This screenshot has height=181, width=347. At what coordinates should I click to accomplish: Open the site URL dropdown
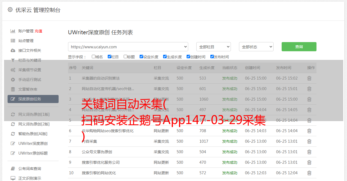pyautogui.click(x=128, y=47)
